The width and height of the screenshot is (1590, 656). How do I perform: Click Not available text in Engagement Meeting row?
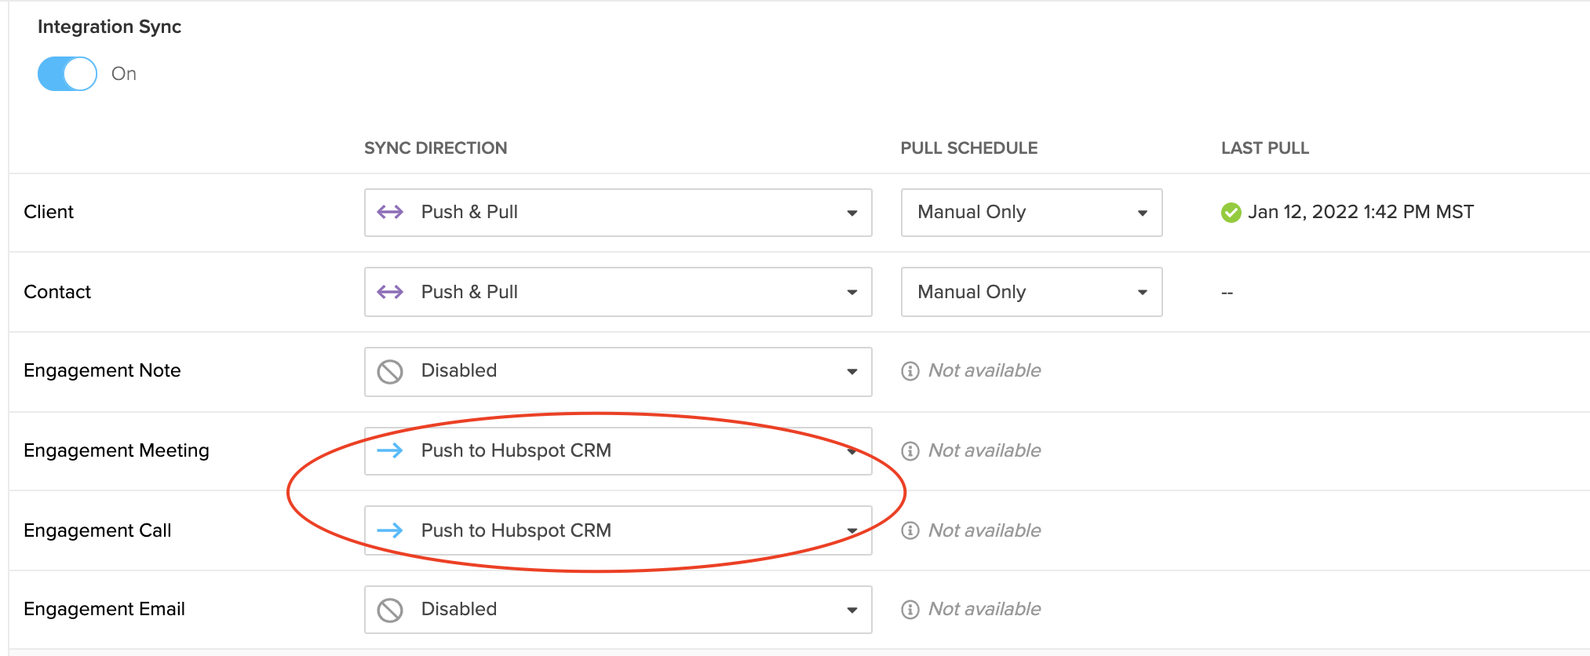pos(985,450)
